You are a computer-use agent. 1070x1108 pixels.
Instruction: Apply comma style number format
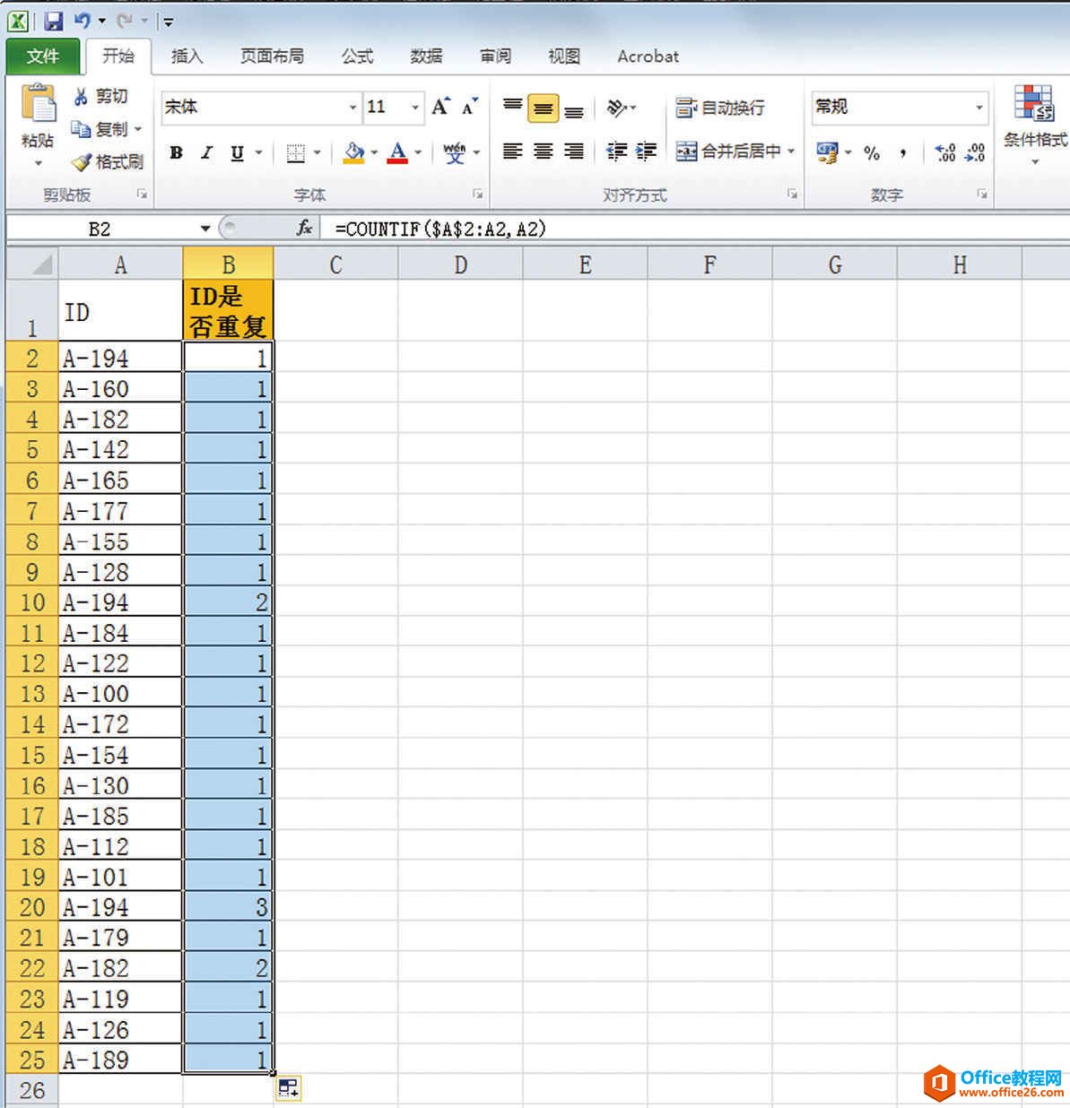pyautogui.click(x=903, y=153)
